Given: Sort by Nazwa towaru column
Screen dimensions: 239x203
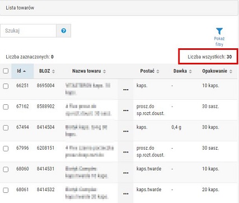Looking at the screenshot, I should tap(89, 71).
